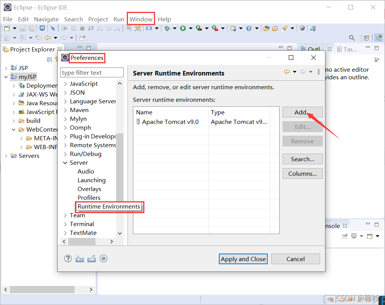Click Preferences tree horizontal scrollbar thumb
385x305 pixels.
click(82, 241)
